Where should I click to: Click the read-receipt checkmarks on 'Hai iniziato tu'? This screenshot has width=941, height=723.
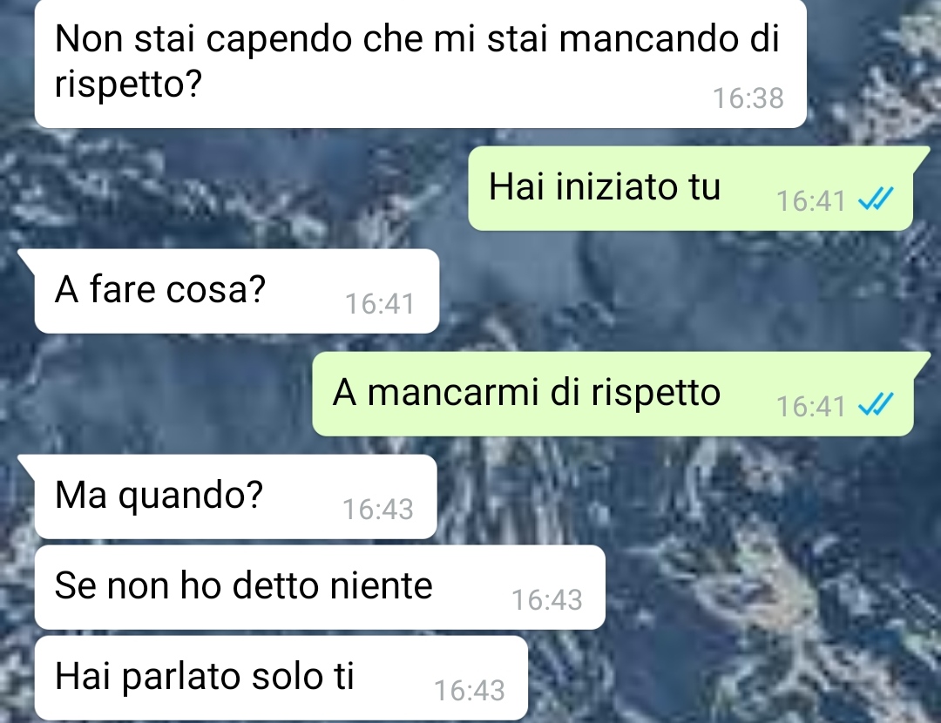pyautogui.click(x=876, y=199)
